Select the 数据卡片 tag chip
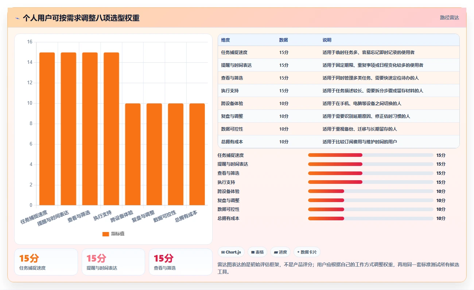 (x=307, y=252)
